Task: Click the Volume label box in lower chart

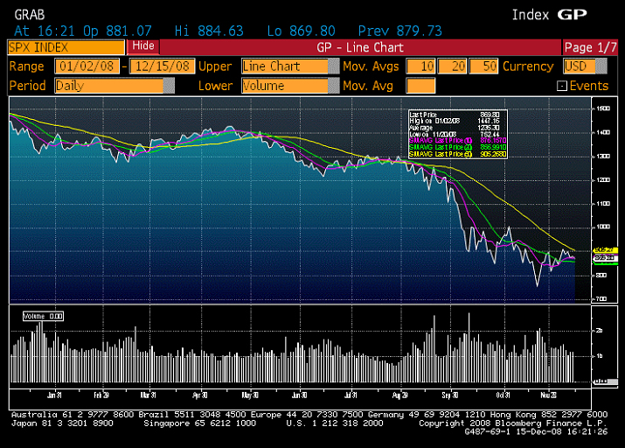Action: pyautogui.click(x=43, y=317)
